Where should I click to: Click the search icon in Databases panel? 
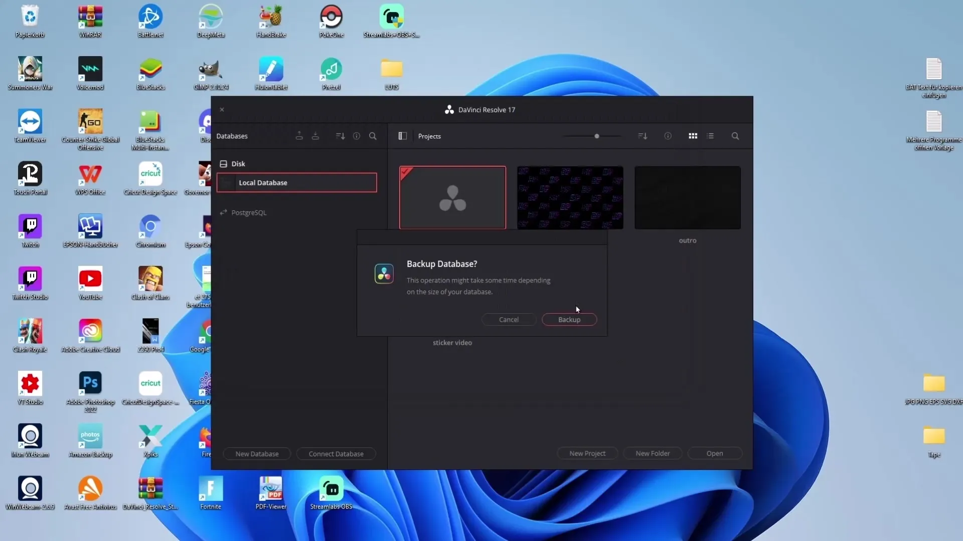373,136
